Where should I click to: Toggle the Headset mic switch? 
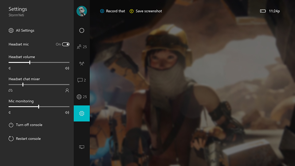66,44
